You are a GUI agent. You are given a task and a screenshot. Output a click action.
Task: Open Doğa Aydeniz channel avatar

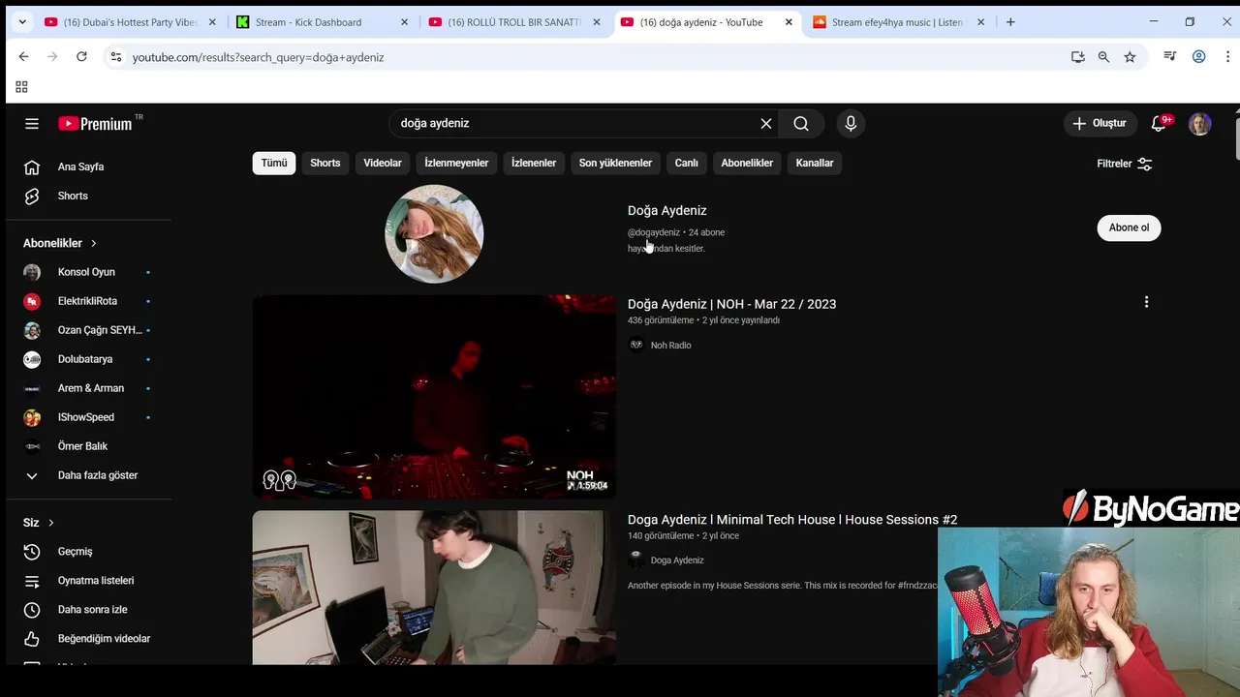(x=434, y=233)
